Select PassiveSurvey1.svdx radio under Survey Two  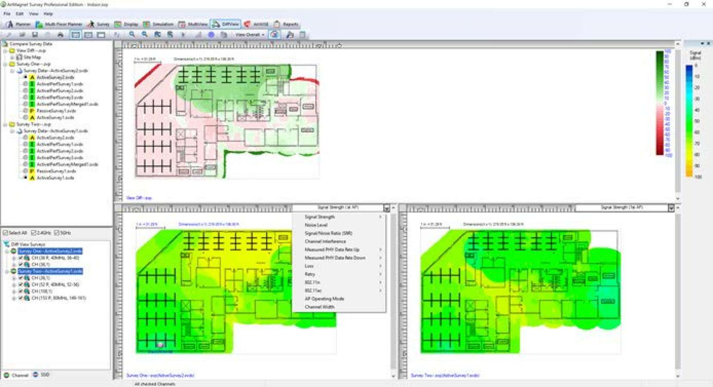pyautogui.click(x=25, y=171)
